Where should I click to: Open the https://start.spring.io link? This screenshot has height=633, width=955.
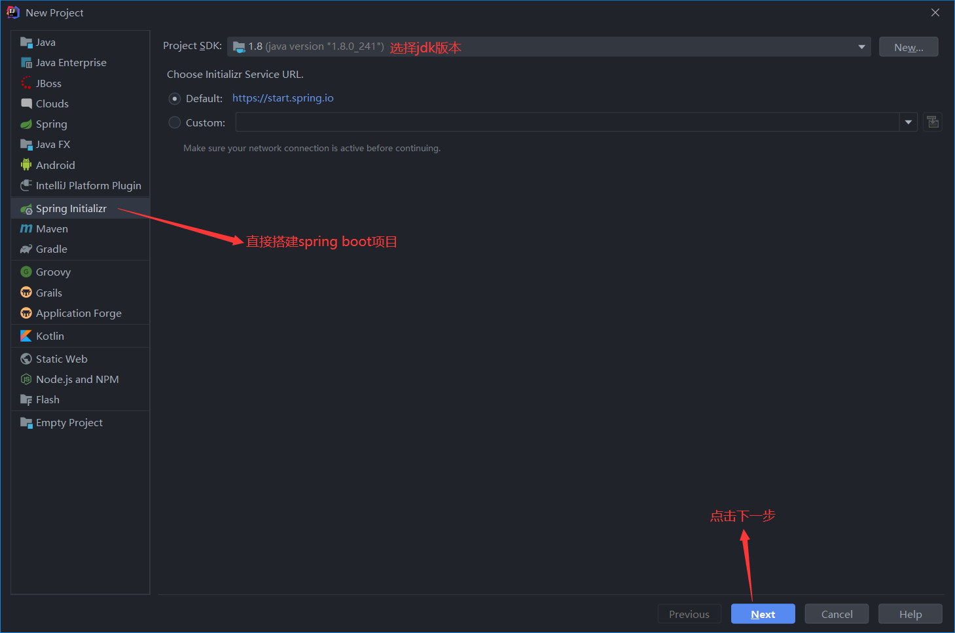click(283, 98)
